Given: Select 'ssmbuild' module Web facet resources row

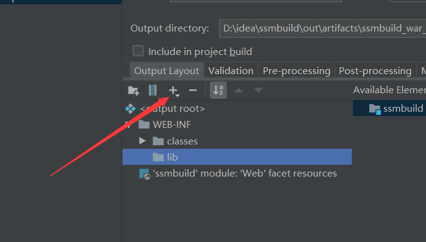Looking at the screenshot, I should tap(237, 173).
